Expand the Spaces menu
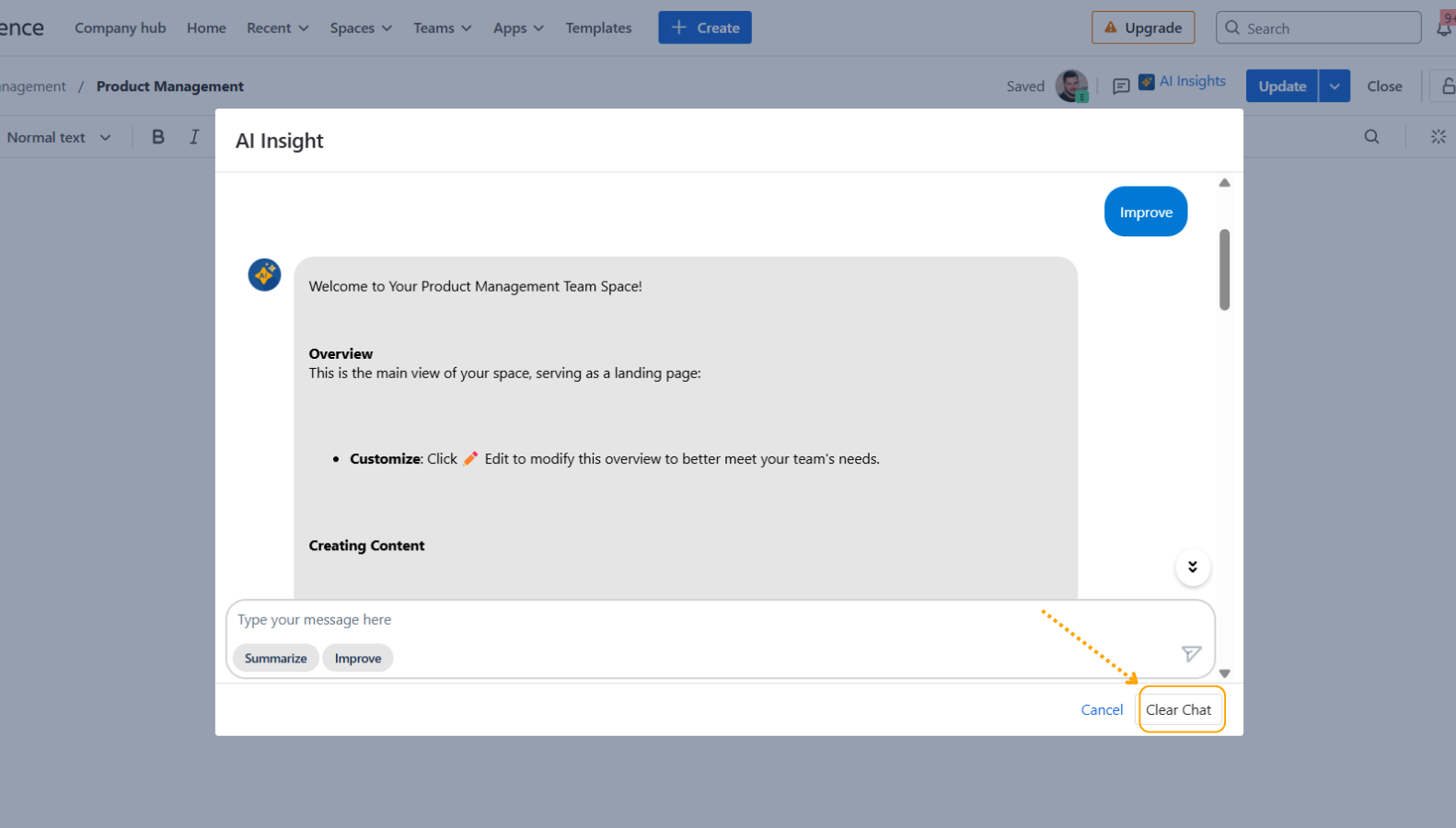This screenshot has height=828, width=1456. (x=361, y=29)
